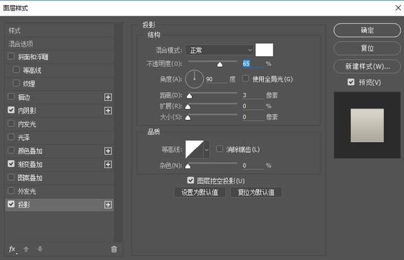Add another 投影 effect via plus icon
The image size is (404, 260).
point(108,205)
